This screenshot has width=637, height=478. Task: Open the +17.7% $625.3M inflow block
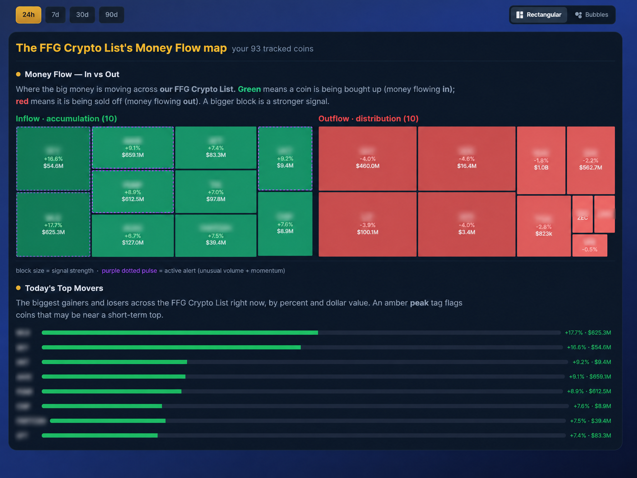[x=53, y=224]
